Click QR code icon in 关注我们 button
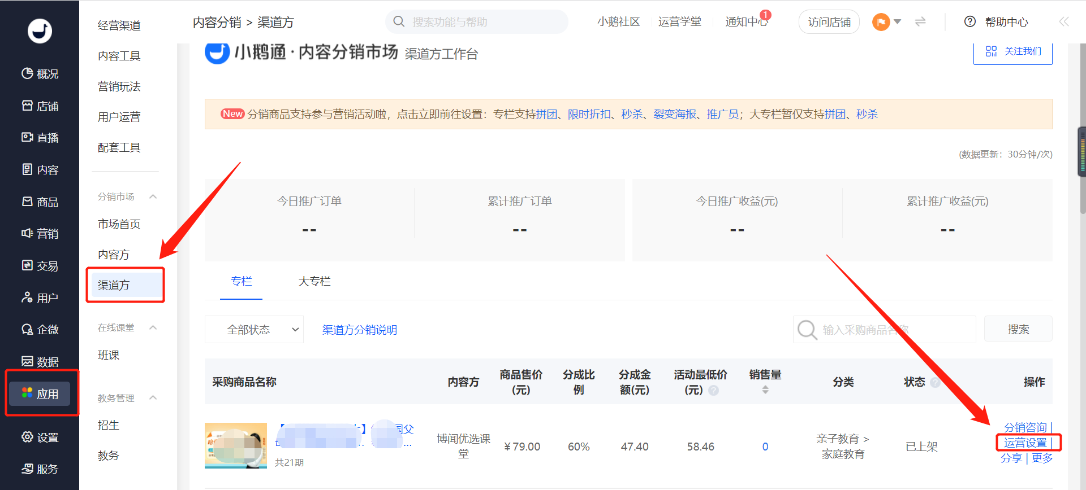The width and height of the screenshot is (1086, 490). 991,51
